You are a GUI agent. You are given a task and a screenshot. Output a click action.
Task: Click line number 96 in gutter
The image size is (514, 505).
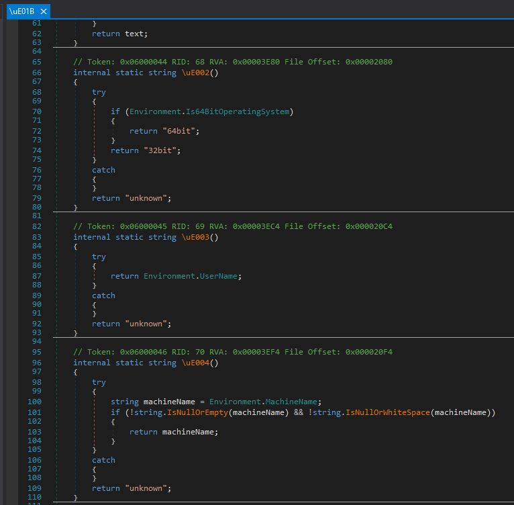tap(37, 363)
